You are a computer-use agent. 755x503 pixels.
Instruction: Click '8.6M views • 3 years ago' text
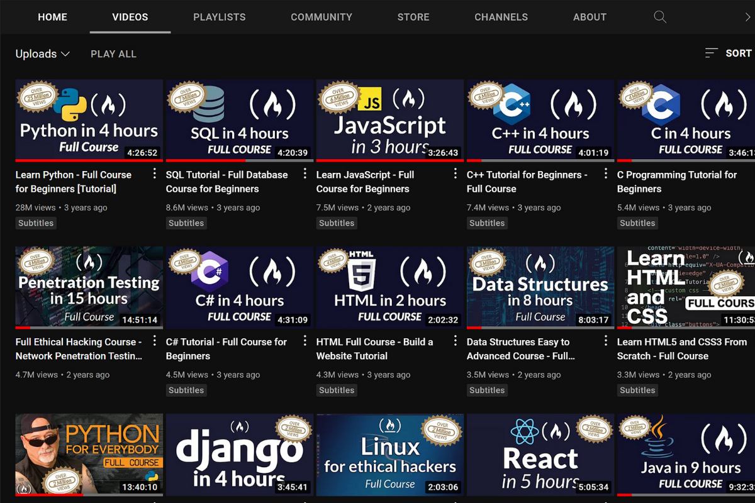point(213,207)
